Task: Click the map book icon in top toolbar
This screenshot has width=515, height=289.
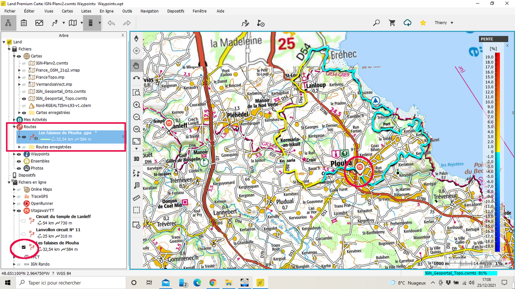Action: click(73, 23)
